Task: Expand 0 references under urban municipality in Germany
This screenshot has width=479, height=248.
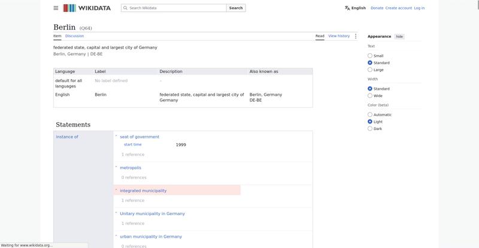Action: point(134,246)
